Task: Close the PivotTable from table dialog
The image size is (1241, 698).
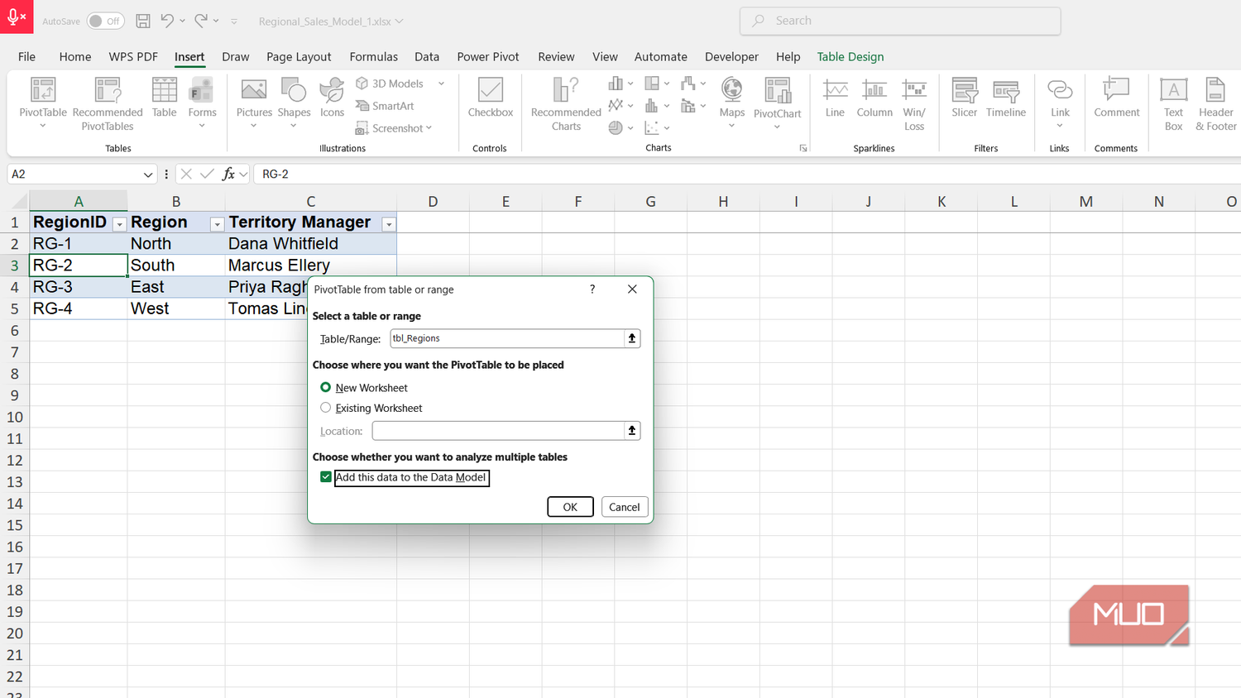Action: coord(632,289)
